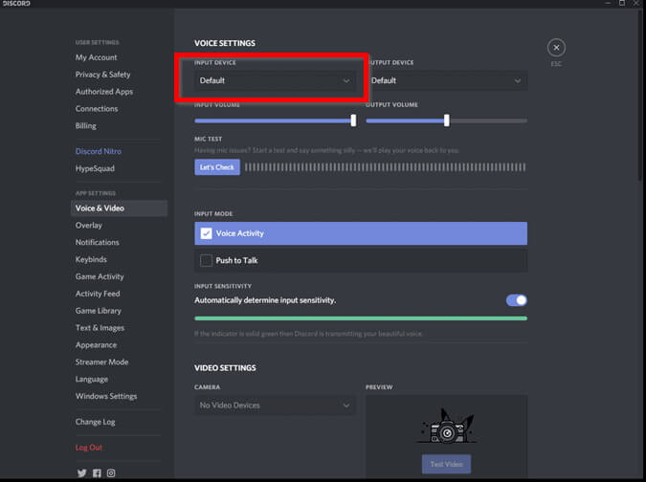Open Overlay settings

pyautogui.click(x=89, y=225)
